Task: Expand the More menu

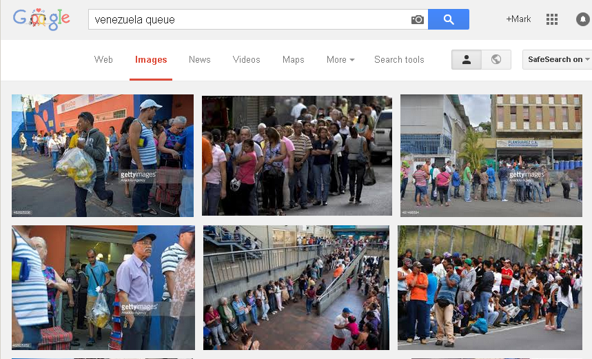Action: pyautogui.click(x=340, y=60)
